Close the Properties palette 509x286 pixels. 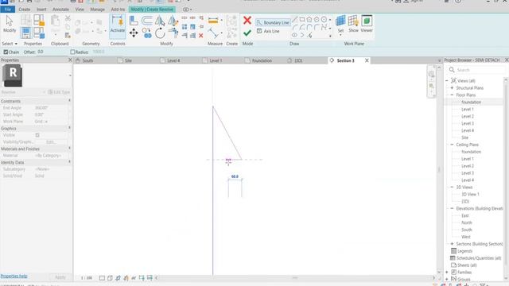pos(70,60)
